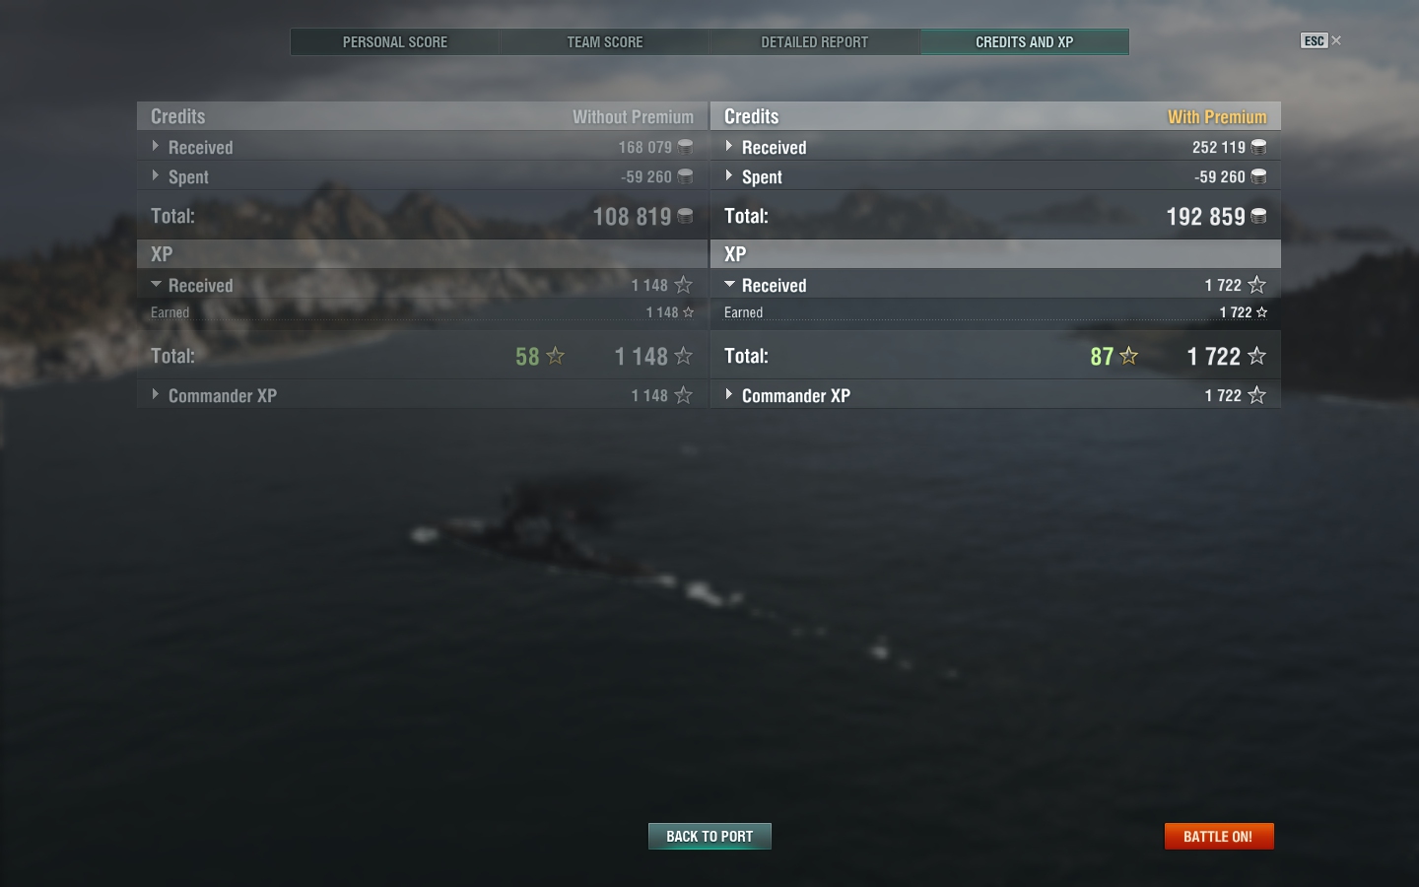
Task: Click the star icon beside green 58 XP
Action: (x=556, y=356)
